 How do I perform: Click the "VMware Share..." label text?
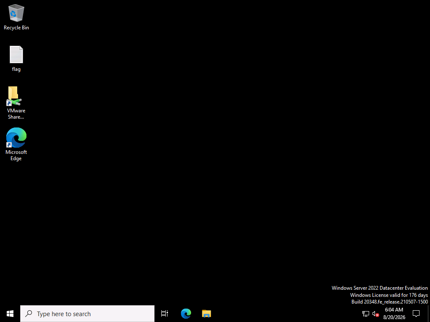click(16, 114)
